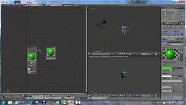Screen dimensions: 186x105
Task: Select translate manipulator in upper 3D view header
Action: (130, 54)
